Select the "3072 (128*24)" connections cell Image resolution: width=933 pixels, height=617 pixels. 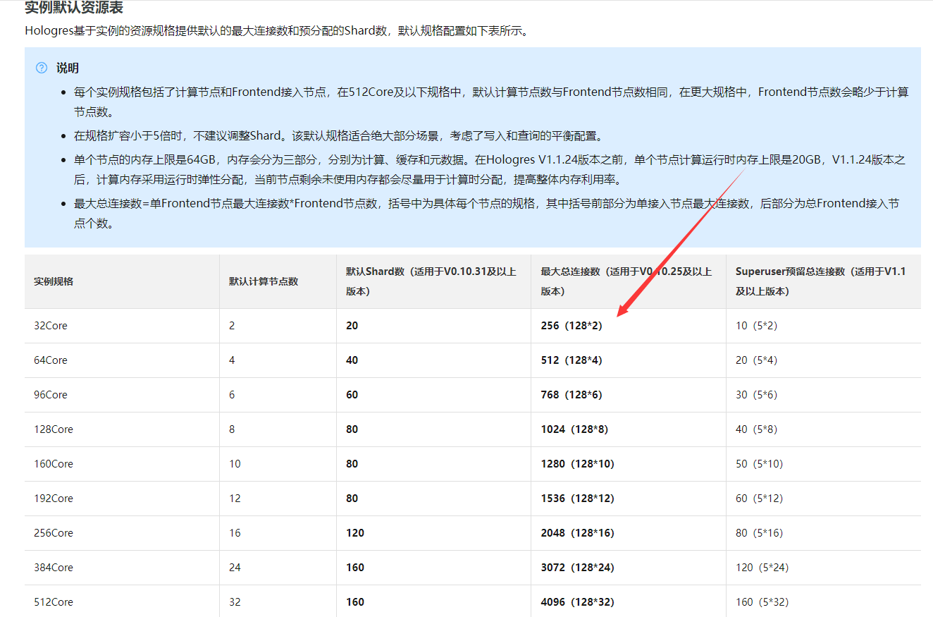[578, 568]
